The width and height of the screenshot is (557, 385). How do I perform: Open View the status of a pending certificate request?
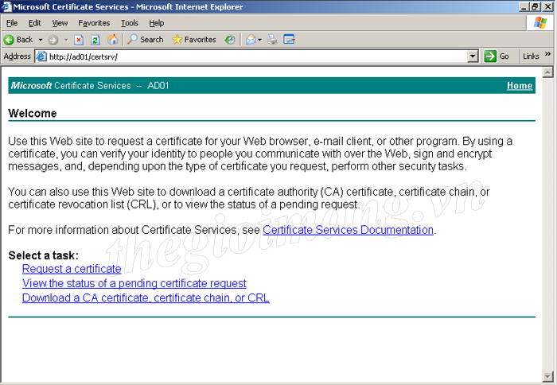[x=134, y=283]
